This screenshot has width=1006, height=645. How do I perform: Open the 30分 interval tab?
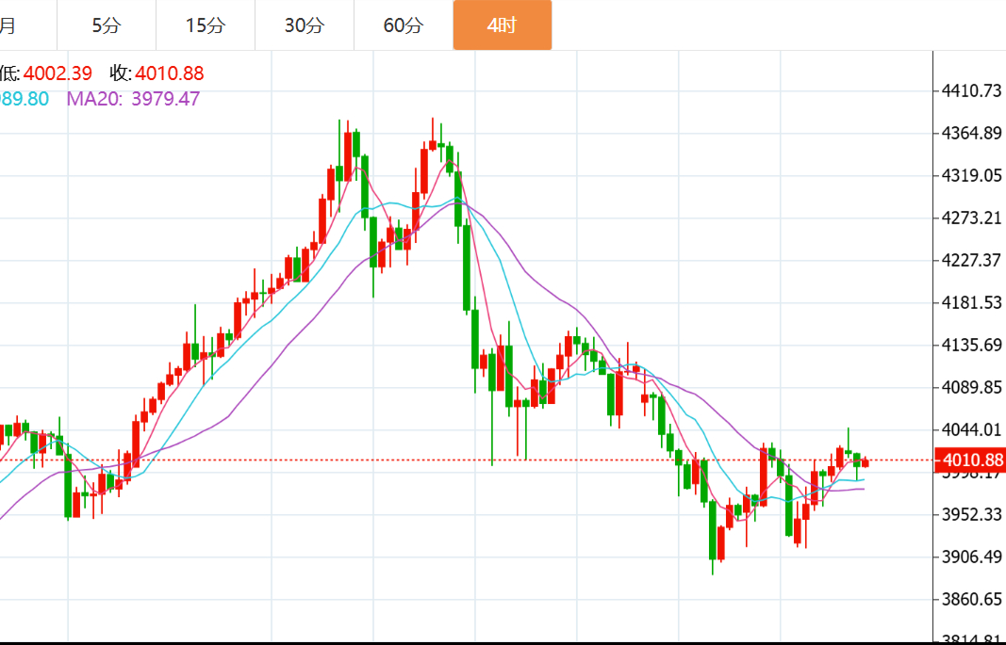tap(305, 25)
